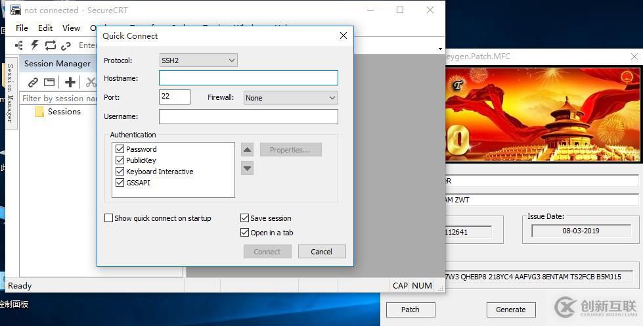This screenshot has width=643, height=326.
Task: Click the Quick Connect lightning icon
Action: pyautogui.click(x=35, y=45)
